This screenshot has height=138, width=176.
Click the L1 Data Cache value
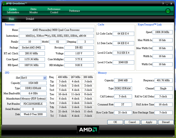(123, 43)
